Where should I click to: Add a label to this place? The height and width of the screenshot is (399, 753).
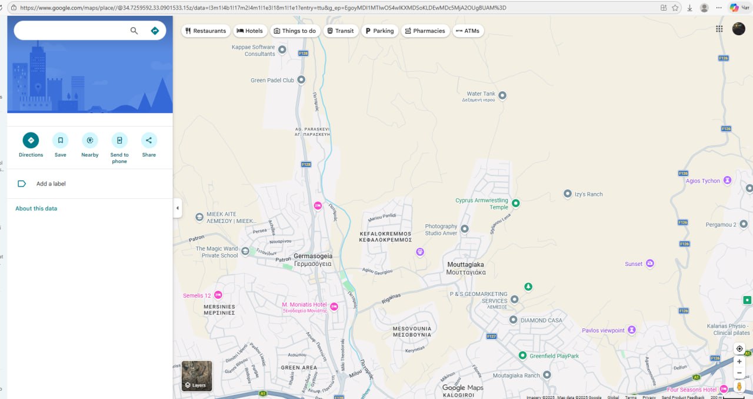[51, 184]
